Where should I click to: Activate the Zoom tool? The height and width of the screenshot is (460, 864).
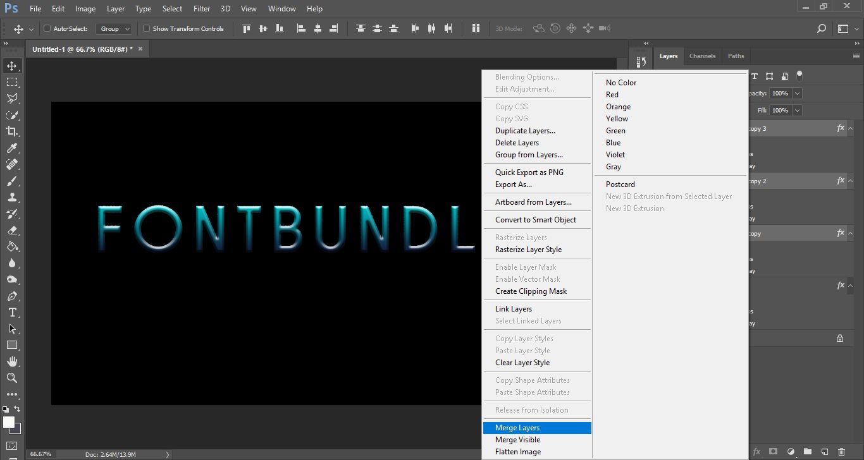pyautogui.click(x=12, y=378)
